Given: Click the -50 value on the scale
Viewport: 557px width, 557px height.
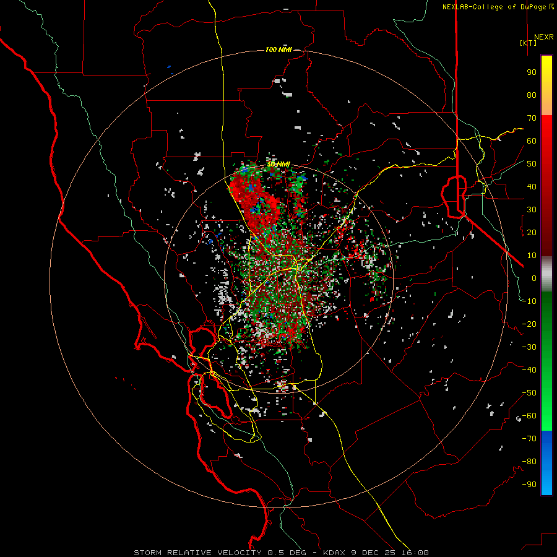Looking at the screenshot, I should click(x=529, y=393).
